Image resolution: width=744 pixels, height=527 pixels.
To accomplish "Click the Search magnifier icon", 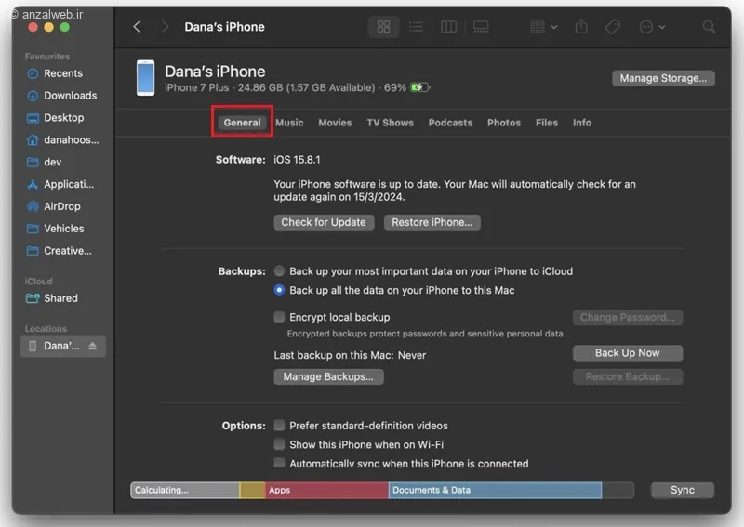I will pos(709,27).
